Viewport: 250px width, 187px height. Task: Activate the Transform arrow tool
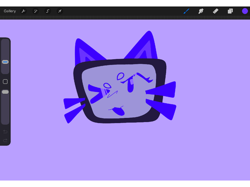pos(60,11)
